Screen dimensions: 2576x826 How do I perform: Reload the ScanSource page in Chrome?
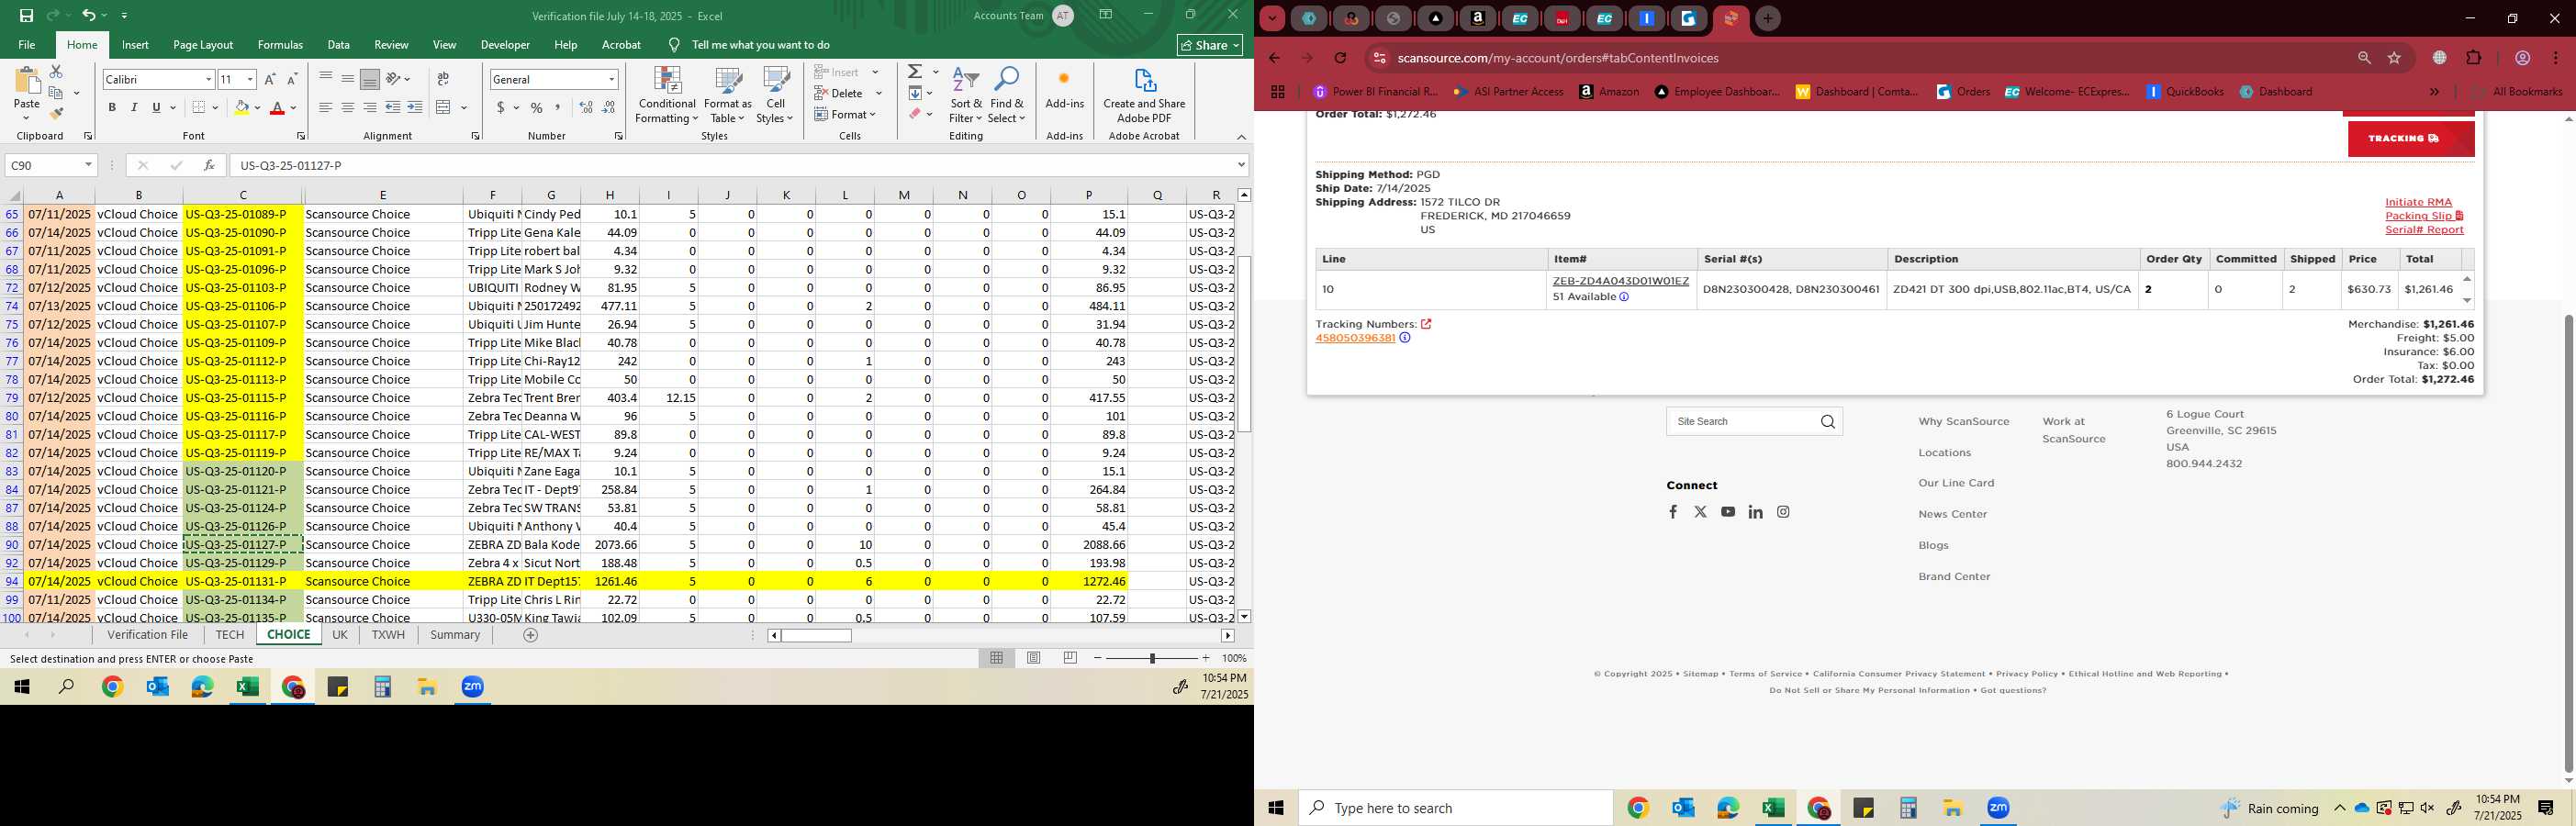coord(1341,58)
